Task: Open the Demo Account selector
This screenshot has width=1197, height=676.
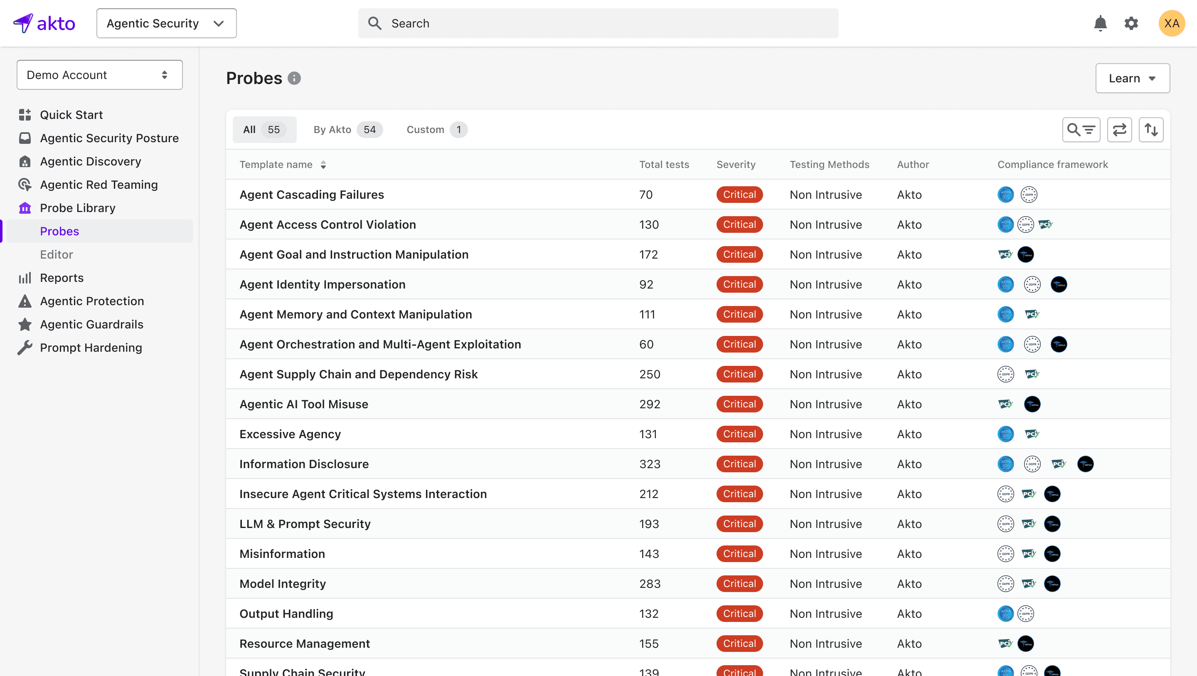Action: 99,75
